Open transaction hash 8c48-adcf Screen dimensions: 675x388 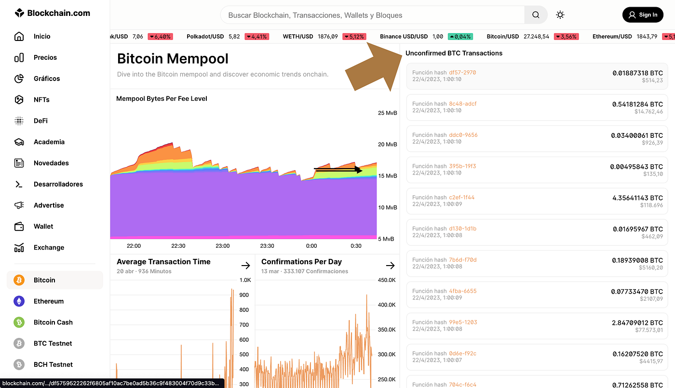point(462,104)
